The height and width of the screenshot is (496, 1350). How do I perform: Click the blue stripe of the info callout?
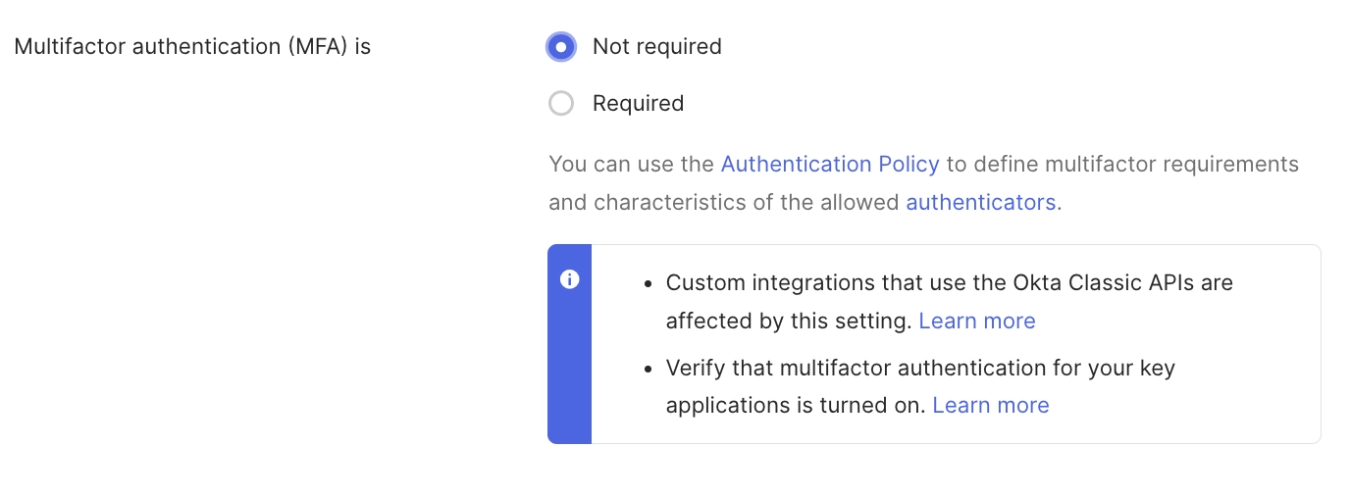click(x=569, y=372)
